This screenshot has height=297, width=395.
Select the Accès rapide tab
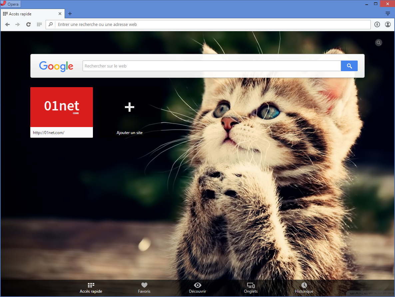30,14
